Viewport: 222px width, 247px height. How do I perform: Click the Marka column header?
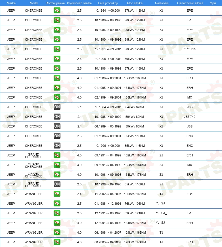click(11, 3)
